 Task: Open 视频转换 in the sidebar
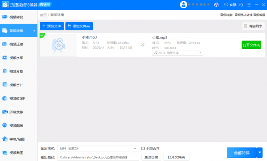[x=18, y=17]
